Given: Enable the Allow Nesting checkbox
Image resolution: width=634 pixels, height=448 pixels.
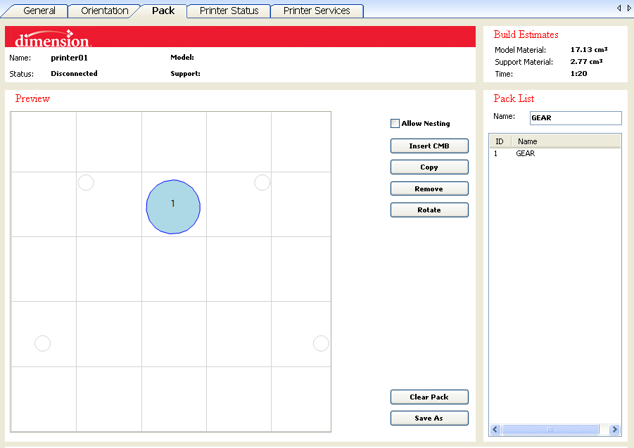Looking at the screenshot, I should [395, 124].
